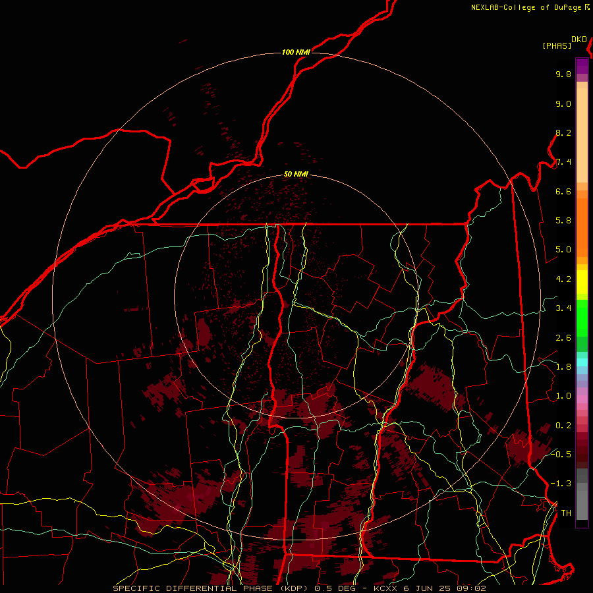593x593 pixels.
Task: Click the yellow segment of the color bar
Action: pyautogui.click(x=582, y=282)
